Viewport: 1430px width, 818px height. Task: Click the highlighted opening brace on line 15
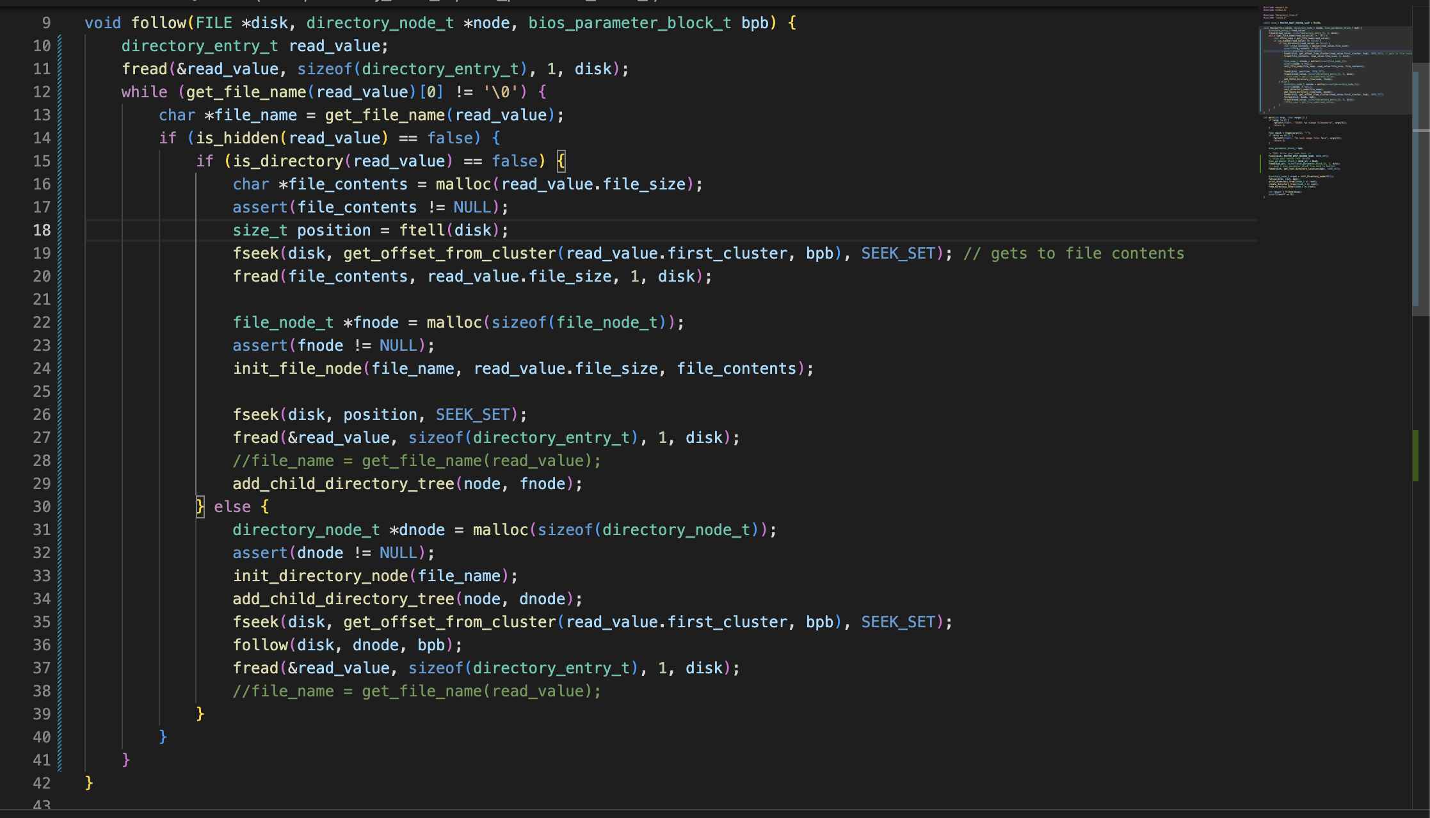click(x=561, y=161)
